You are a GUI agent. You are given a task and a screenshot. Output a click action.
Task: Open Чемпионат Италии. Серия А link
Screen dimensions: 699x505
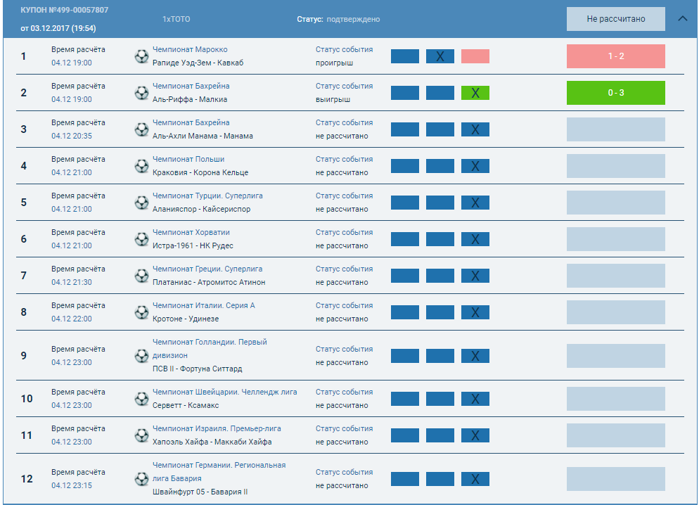204,305
